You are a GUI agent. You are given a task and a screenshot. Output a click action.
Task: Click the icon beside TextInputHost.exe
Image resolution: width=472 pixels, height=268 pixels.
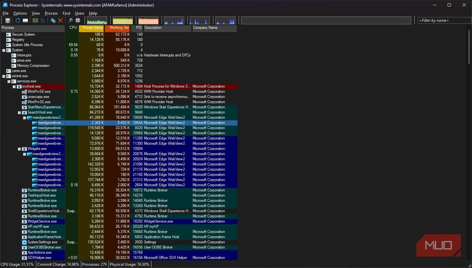coord(24,195)
